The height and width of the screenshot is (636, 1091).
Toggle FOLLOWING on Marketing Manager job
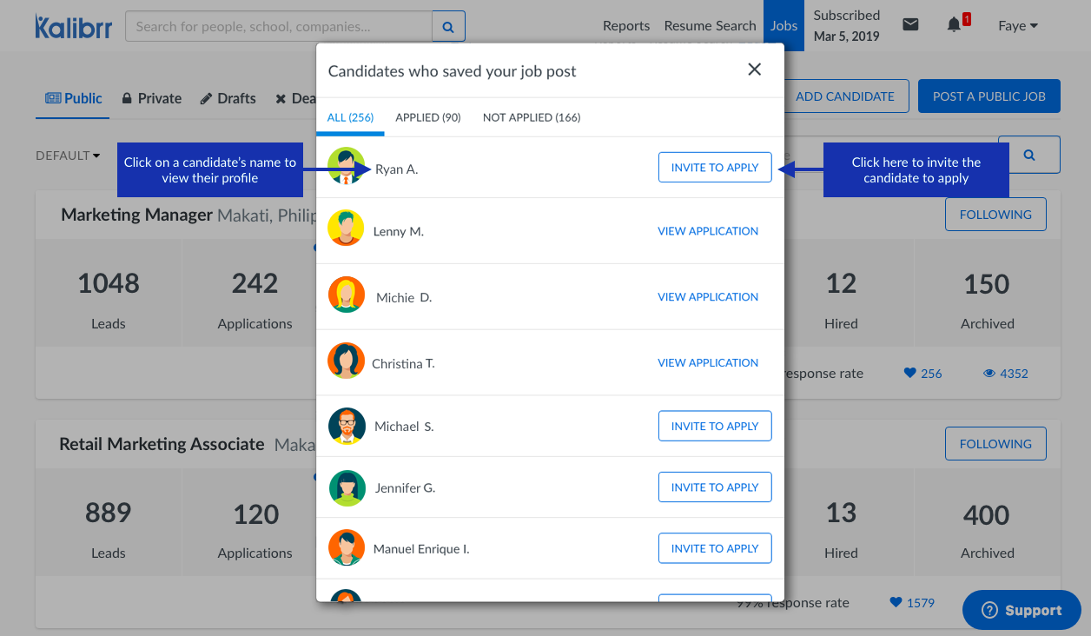(x=995, y=215)
